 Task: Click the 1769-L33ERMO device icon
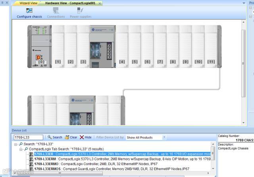click(x=31, y=164)
